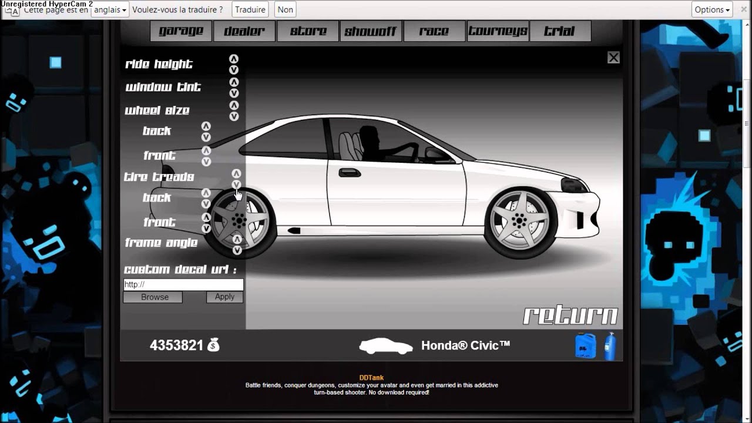Decrease front wheel size down arrow
Viewport: 752px width, 423px height.
[206, 162]
